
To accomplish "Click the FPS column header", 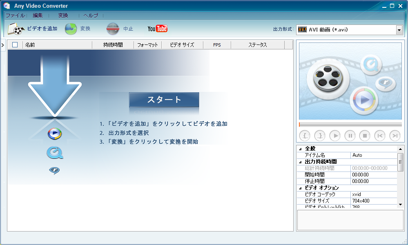I will (217, 45).
